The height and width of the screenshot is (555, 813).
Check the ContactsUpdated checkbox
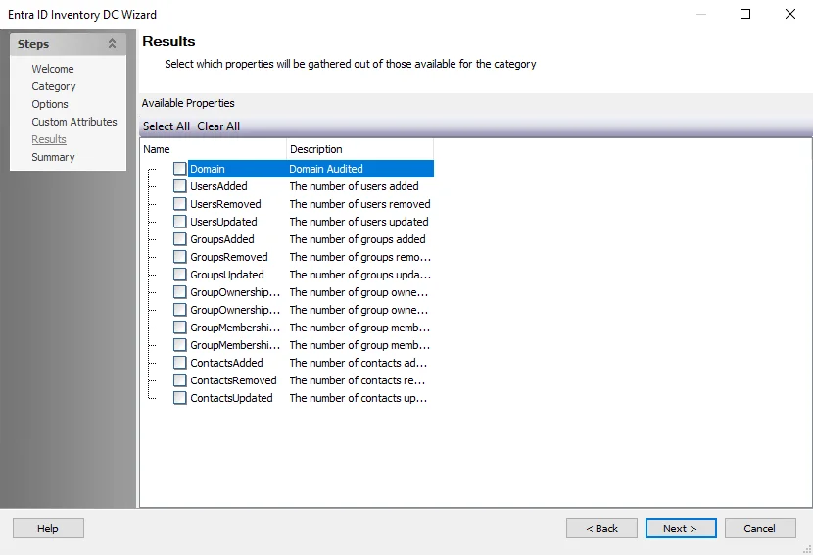click(180, 398)
